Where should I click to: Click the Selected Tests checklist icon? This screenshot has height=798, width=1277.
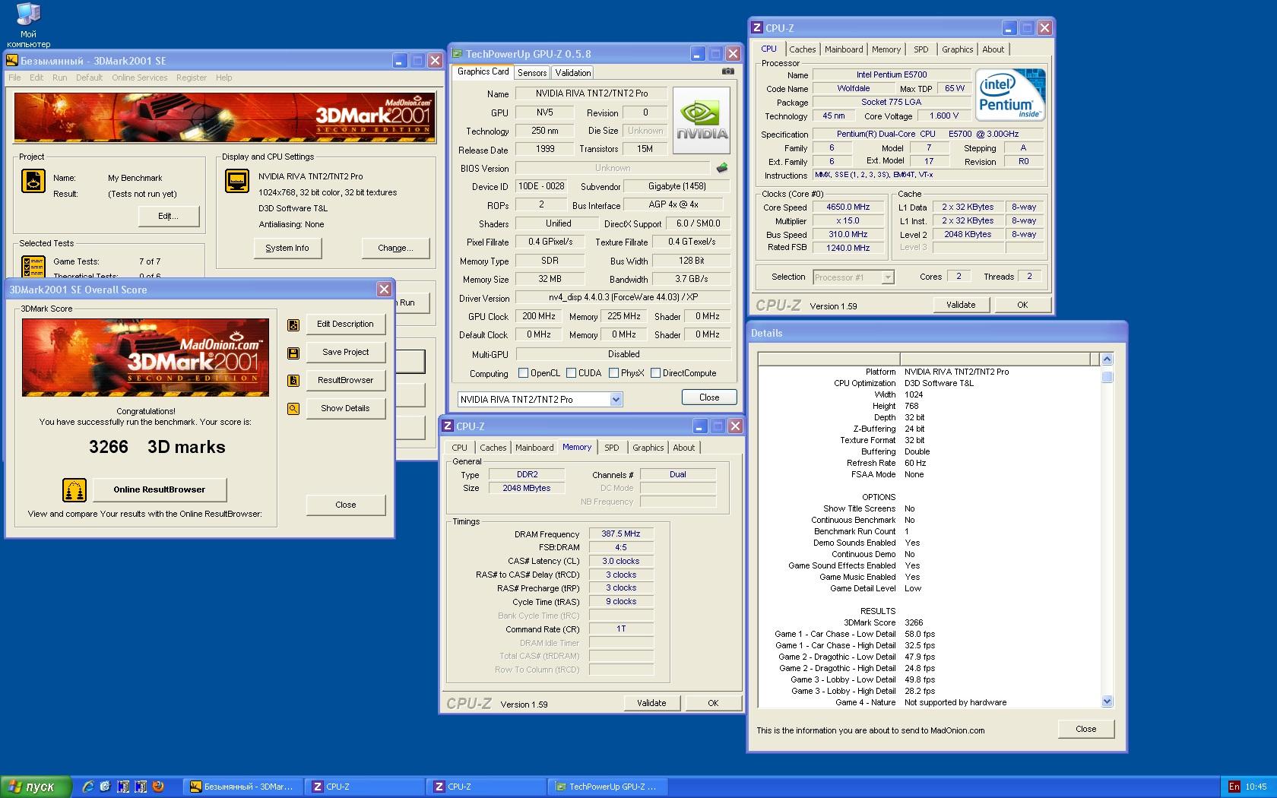tap(33, 266)
